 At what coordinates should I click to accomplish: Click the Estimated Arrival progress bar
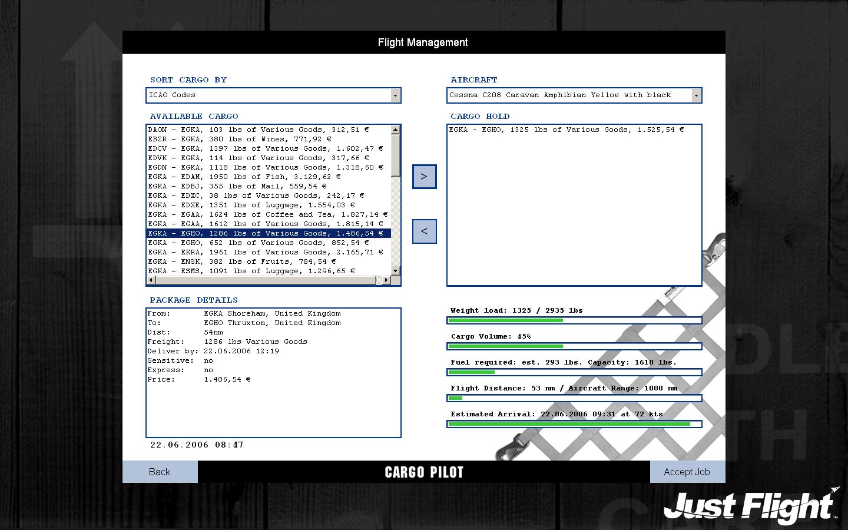[x=574, y=424]
